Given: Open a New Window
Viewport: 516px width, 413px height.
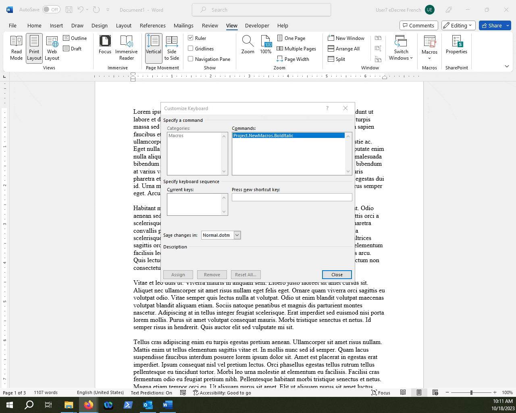Looking at the screenshot, I should tap(346, 38).
